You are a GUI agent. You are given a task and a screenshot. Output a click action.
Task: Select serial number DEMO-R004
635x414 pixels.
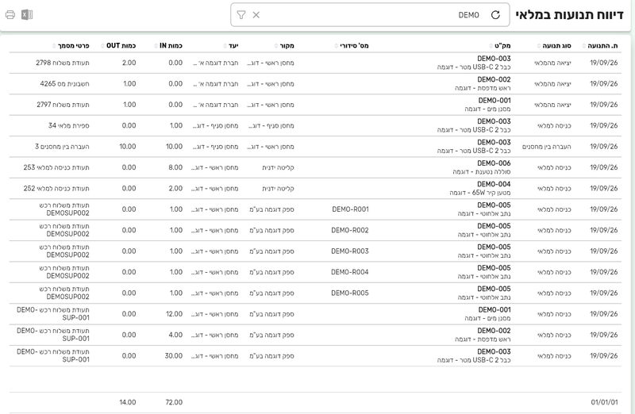point(350,272)
